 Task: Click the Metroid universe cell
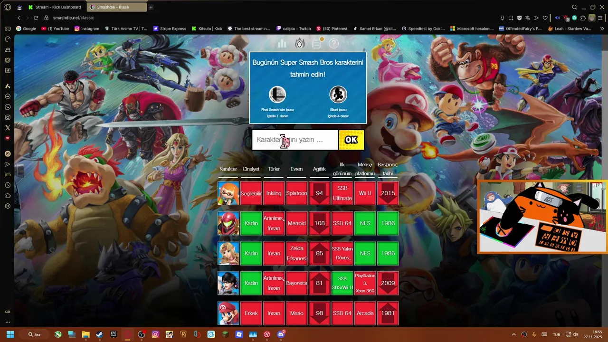tap(296, 223)
